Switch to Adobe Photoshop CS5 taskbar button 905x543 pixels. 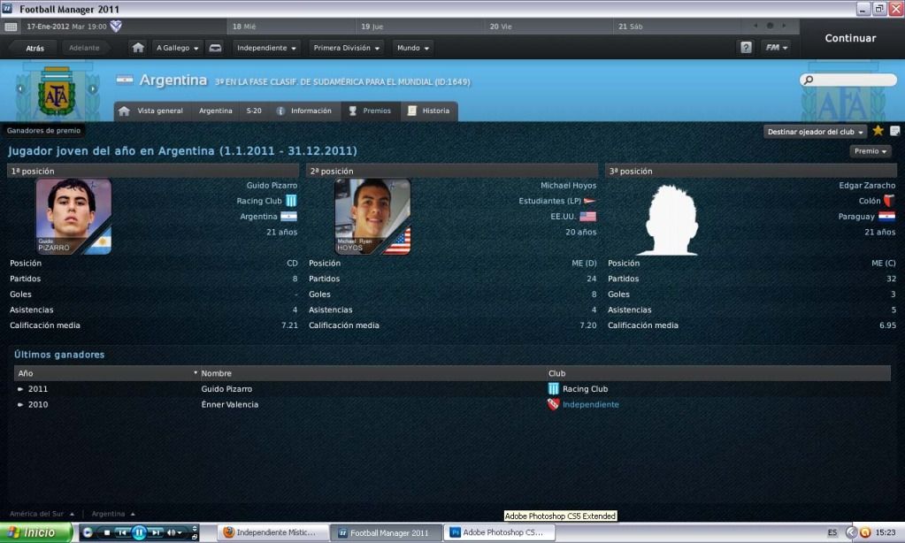click(500, 532)
